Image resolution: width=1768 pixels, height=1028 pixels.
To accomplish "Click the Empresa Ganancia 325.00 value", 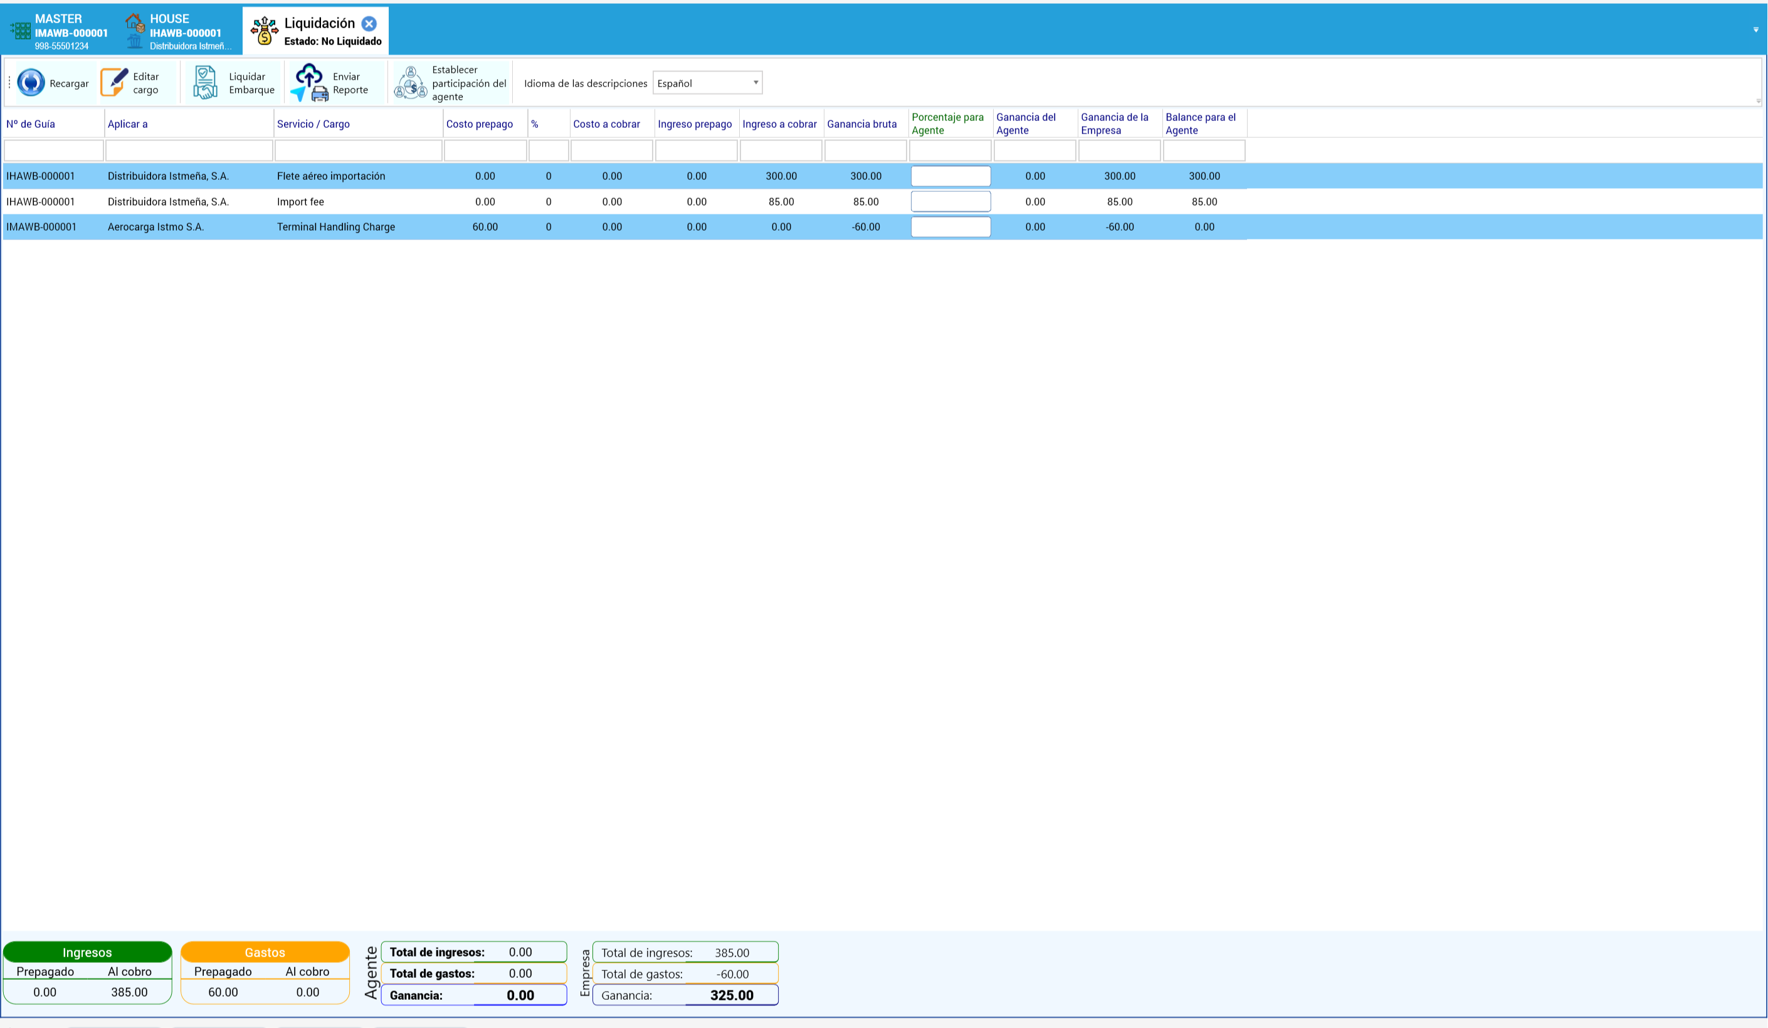I will tap(732, 995).
